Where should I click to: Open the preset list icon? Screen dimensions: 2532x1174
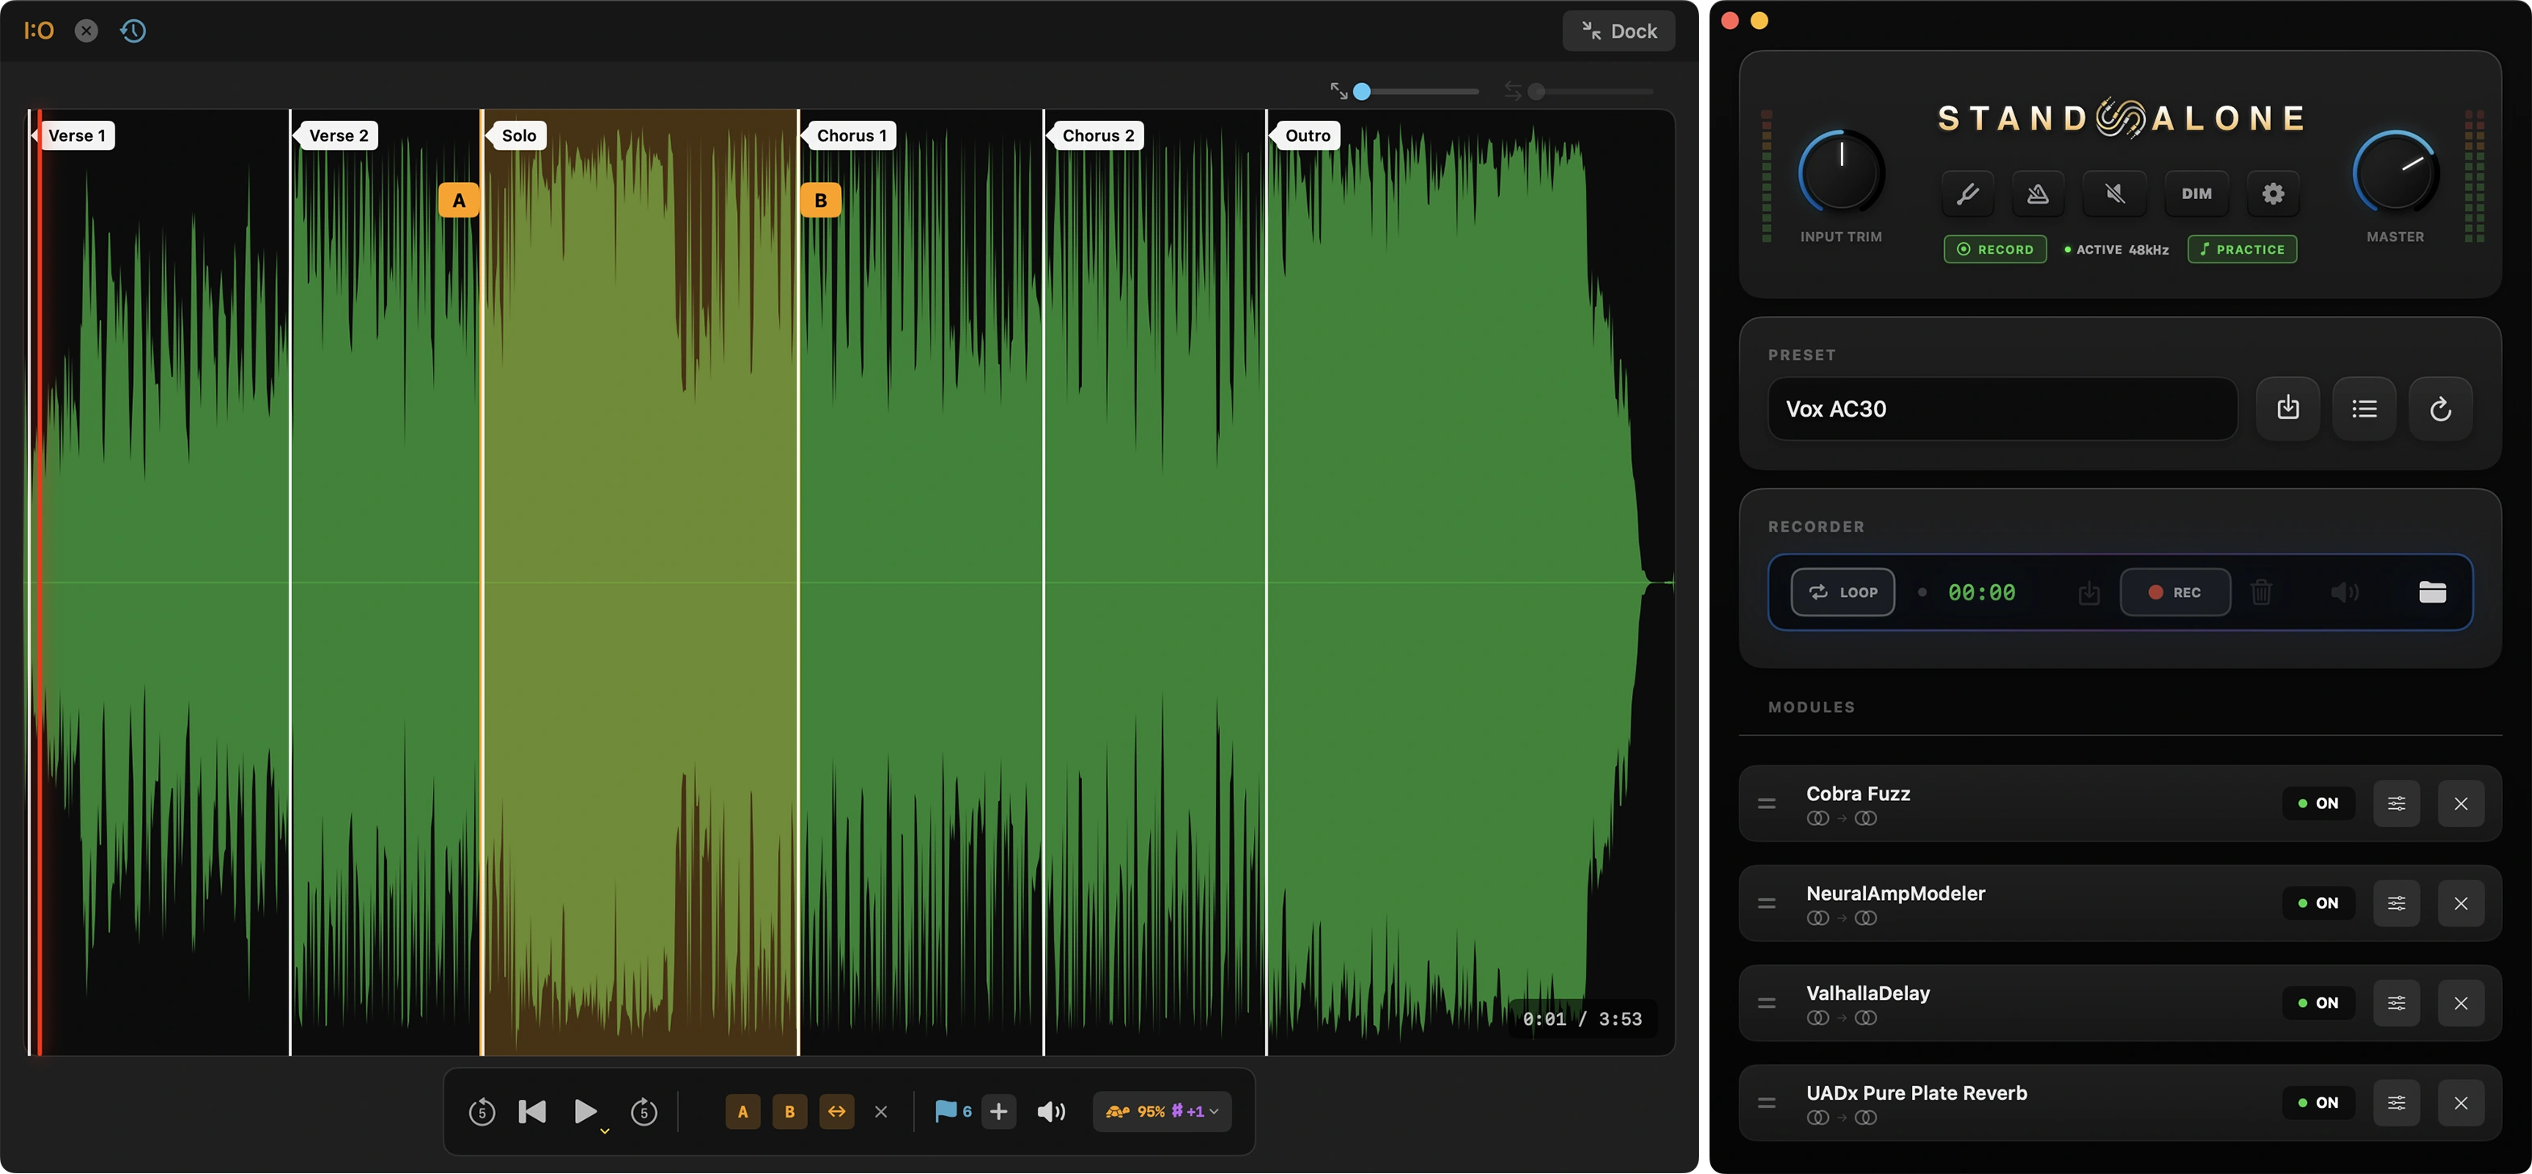click(2364, 409)
